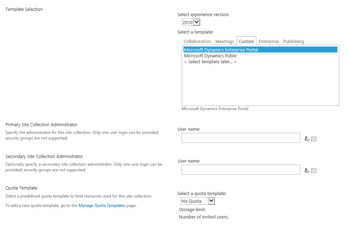Open the Enterprise template tab
The width and height of the screenshot is (348, 230).
[269, 41]
